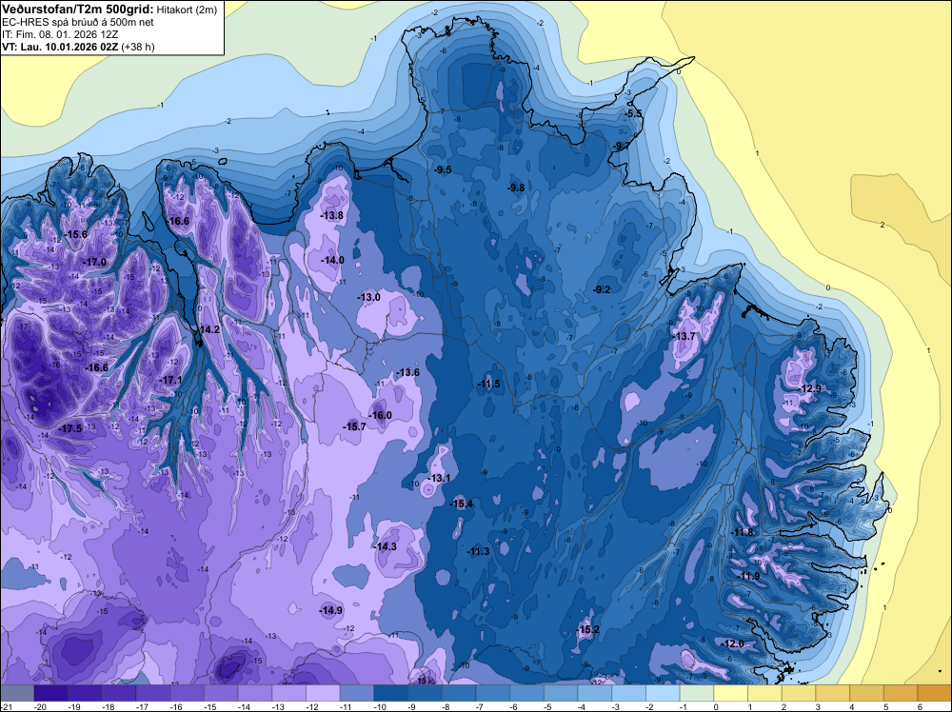The width and height of the screenshot is (952, 712).
Task: Click the 'IT: Fim. 08. 01. 2026 12Z' line
Action: point(59,34)
